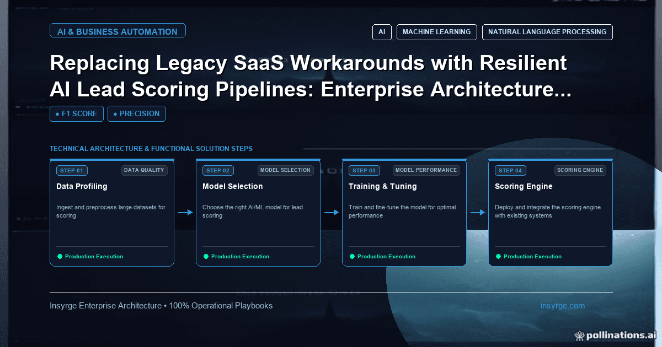Select the AI tag
662x347 pixels.
[382, 32]
